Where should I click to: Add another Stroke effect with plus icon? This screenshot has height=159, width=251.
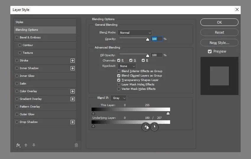click(73, 61)
